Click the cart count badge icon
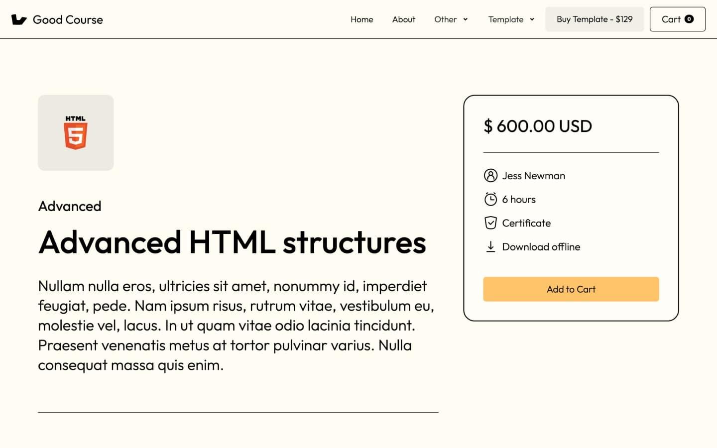Viewport: 717px width, 448px height. [689, 19]
